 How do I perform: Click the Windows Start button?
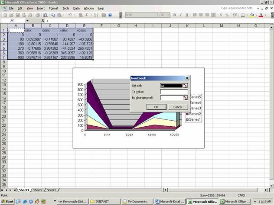tap(7, 202)
